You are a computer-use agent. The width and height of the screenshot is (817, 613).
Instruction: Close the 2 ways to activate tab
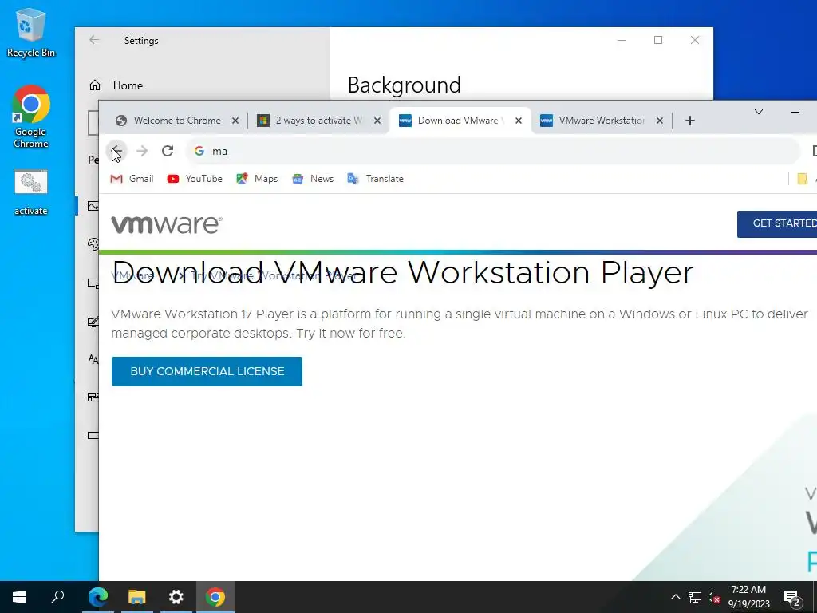click(377, 121)
